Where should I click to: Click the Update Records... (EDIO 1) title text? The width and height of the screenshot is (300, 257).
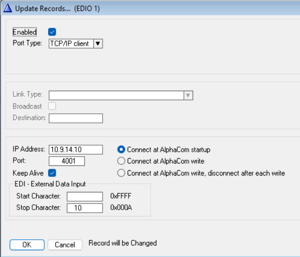point(57,9)
